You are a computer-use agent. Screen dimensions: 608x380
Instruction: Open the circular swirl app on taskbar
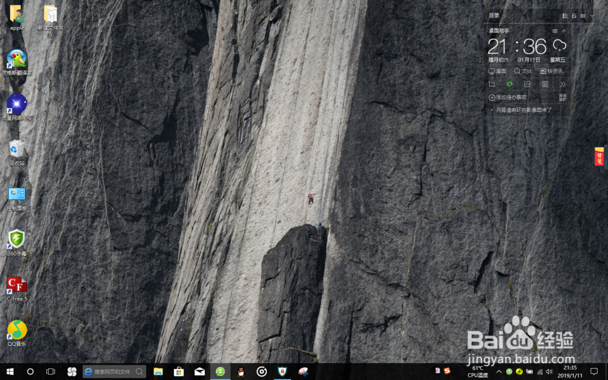tap(261, 371)
